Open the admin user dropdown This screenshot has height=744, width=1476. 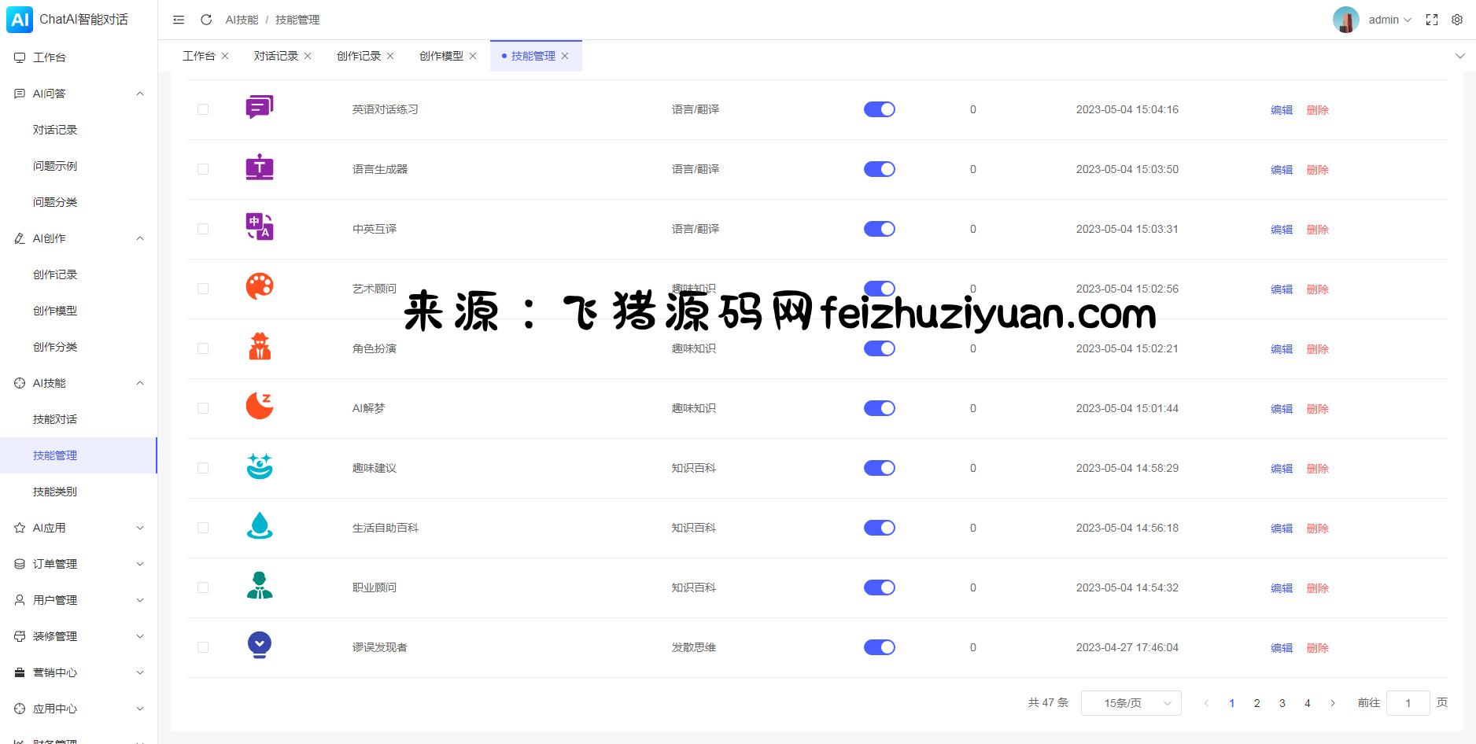[x=1389, y=20]
